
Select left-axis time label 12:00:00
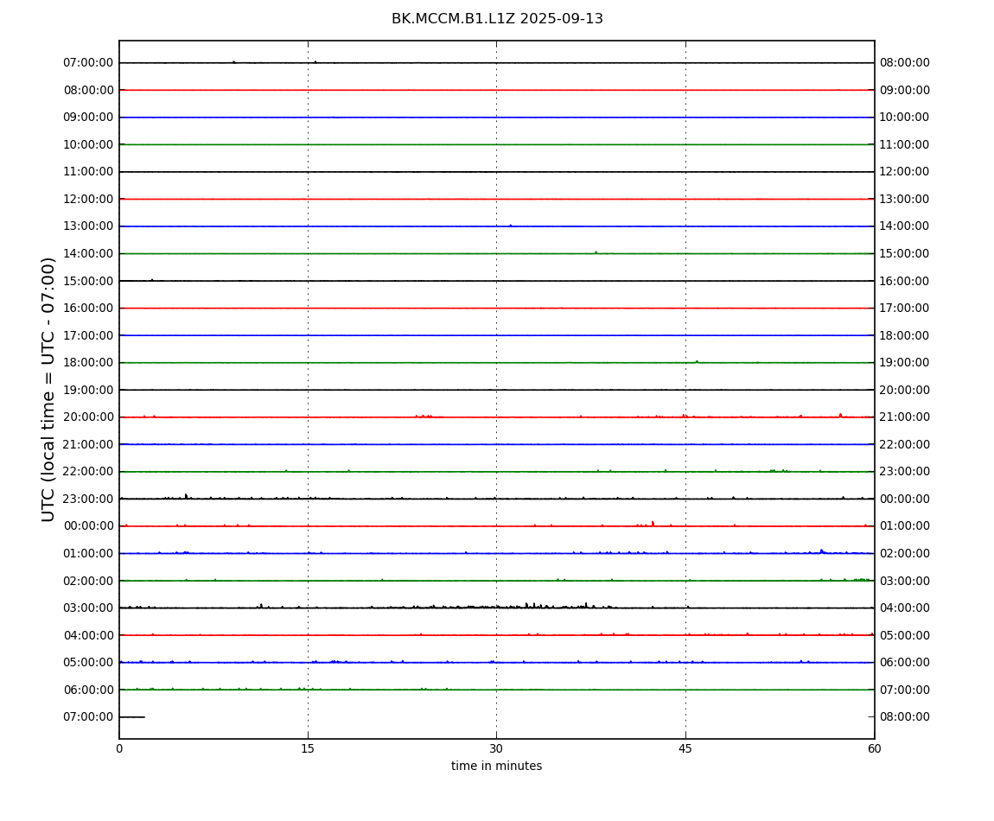[89, 199]
